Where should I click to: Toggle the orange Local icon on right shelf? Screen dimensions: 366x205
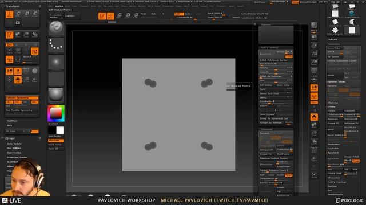314,88
